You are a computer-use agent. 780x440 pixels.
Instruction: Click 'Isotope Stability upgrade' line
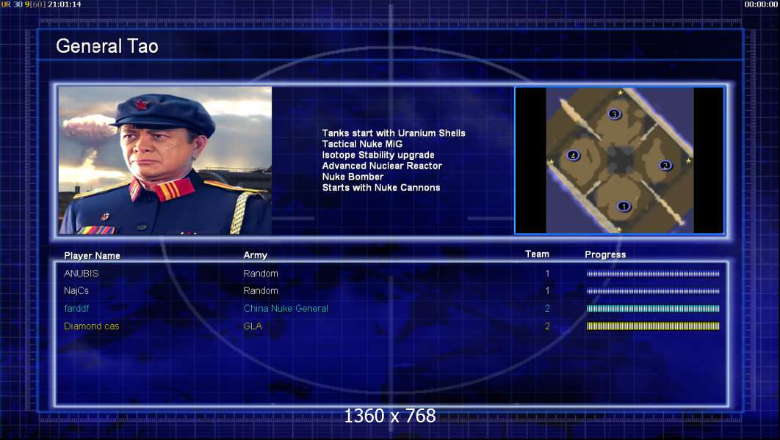pos(378,155)
